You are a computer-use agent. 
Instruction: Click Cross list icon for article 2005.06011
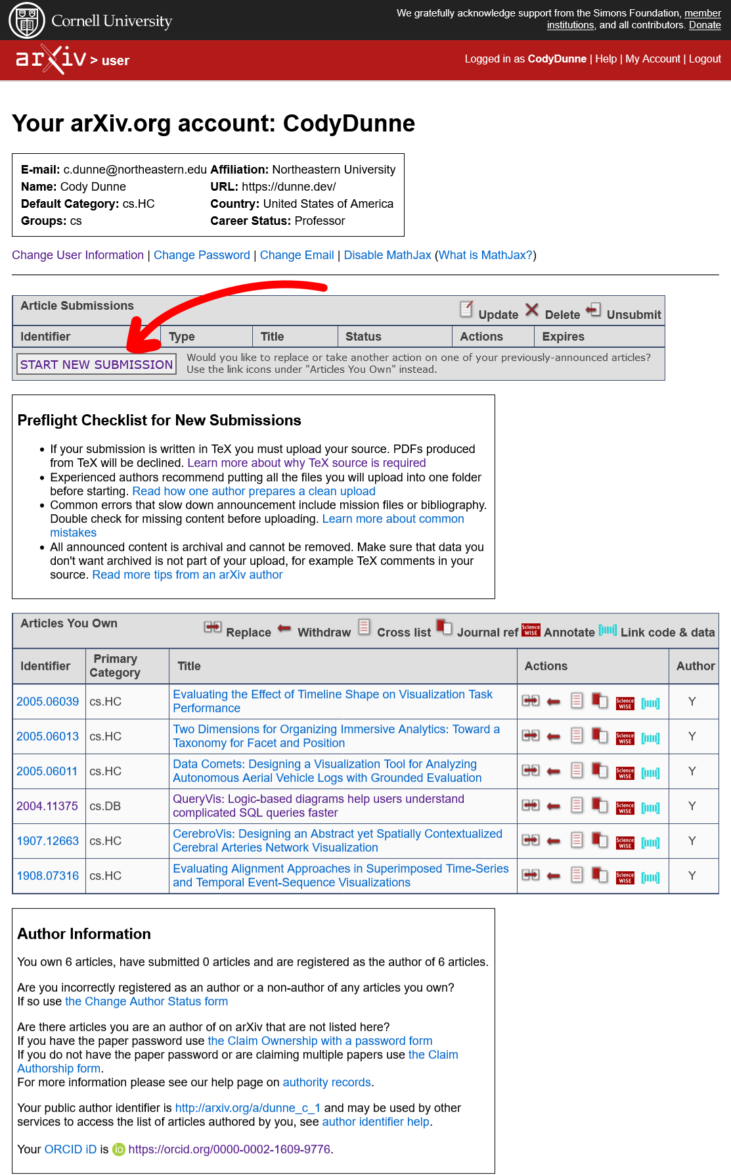click(x=577, y=771)
